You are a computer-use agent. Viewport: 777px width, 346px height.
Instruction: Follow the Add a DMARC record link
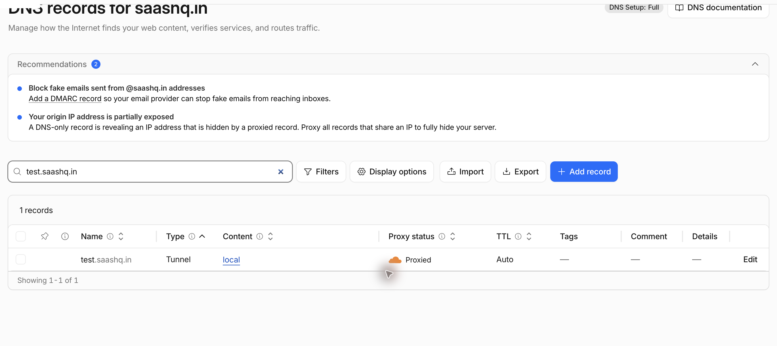[x=65, y=98]
